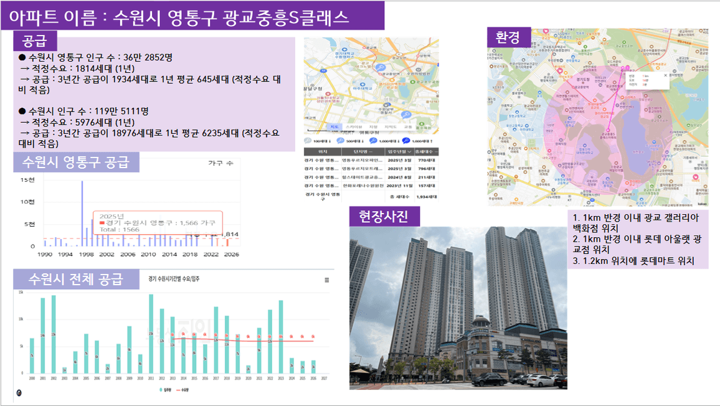720x406 pixels.
Task: Select the 796세대 cell in the table
Action: coord(427,169)
